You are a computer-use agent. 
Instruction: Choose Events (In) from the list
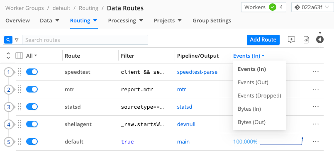pyautogui.click(x=252, y=69)
